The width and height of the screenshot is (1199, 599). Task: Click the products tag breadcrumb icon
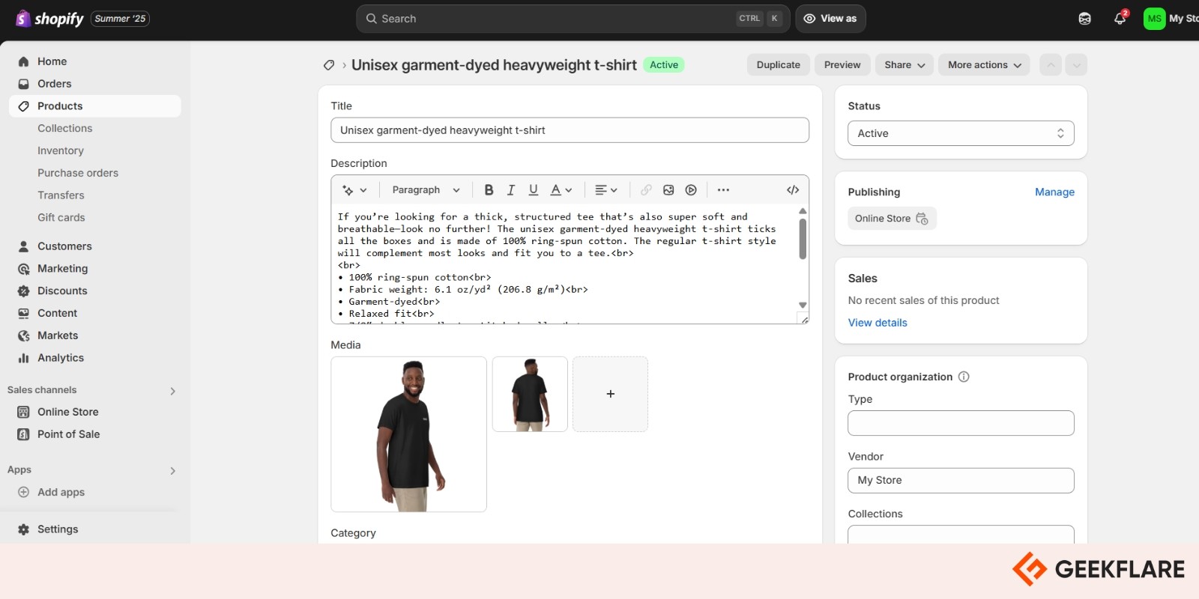coord(328,65)
